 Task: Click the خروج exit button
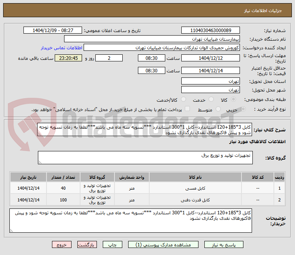(x=62, y=245)
